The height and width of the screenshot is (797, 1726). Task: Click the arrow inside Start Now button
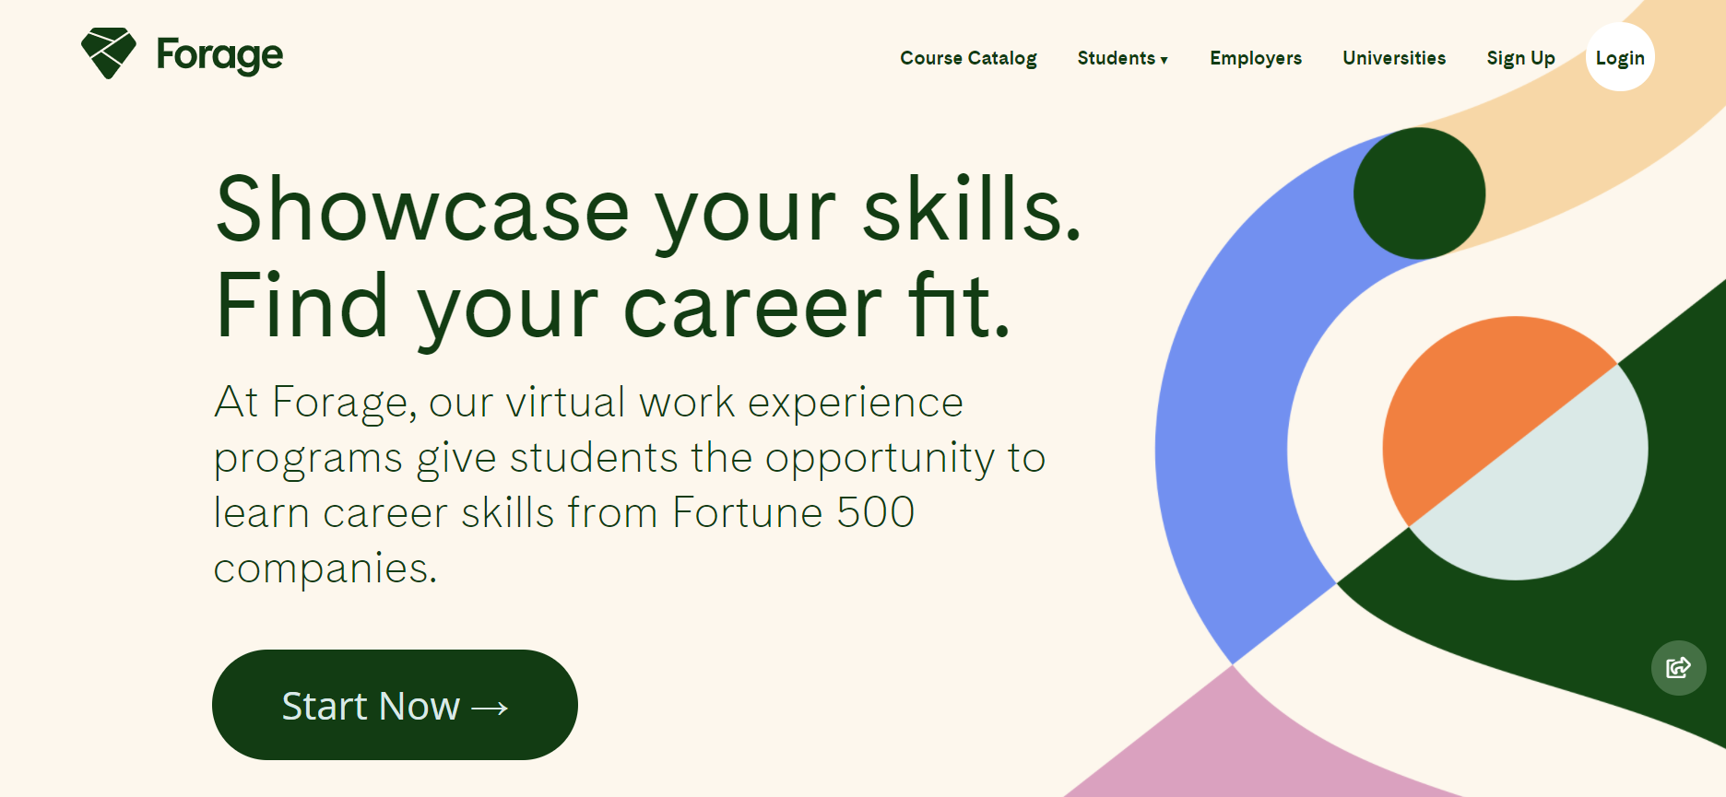click(490, 708)
